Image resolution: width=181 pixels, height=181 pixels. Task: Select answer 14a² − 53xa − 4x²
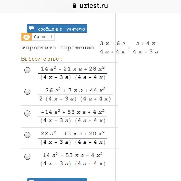pyautogui.click(x=27, y=157)
